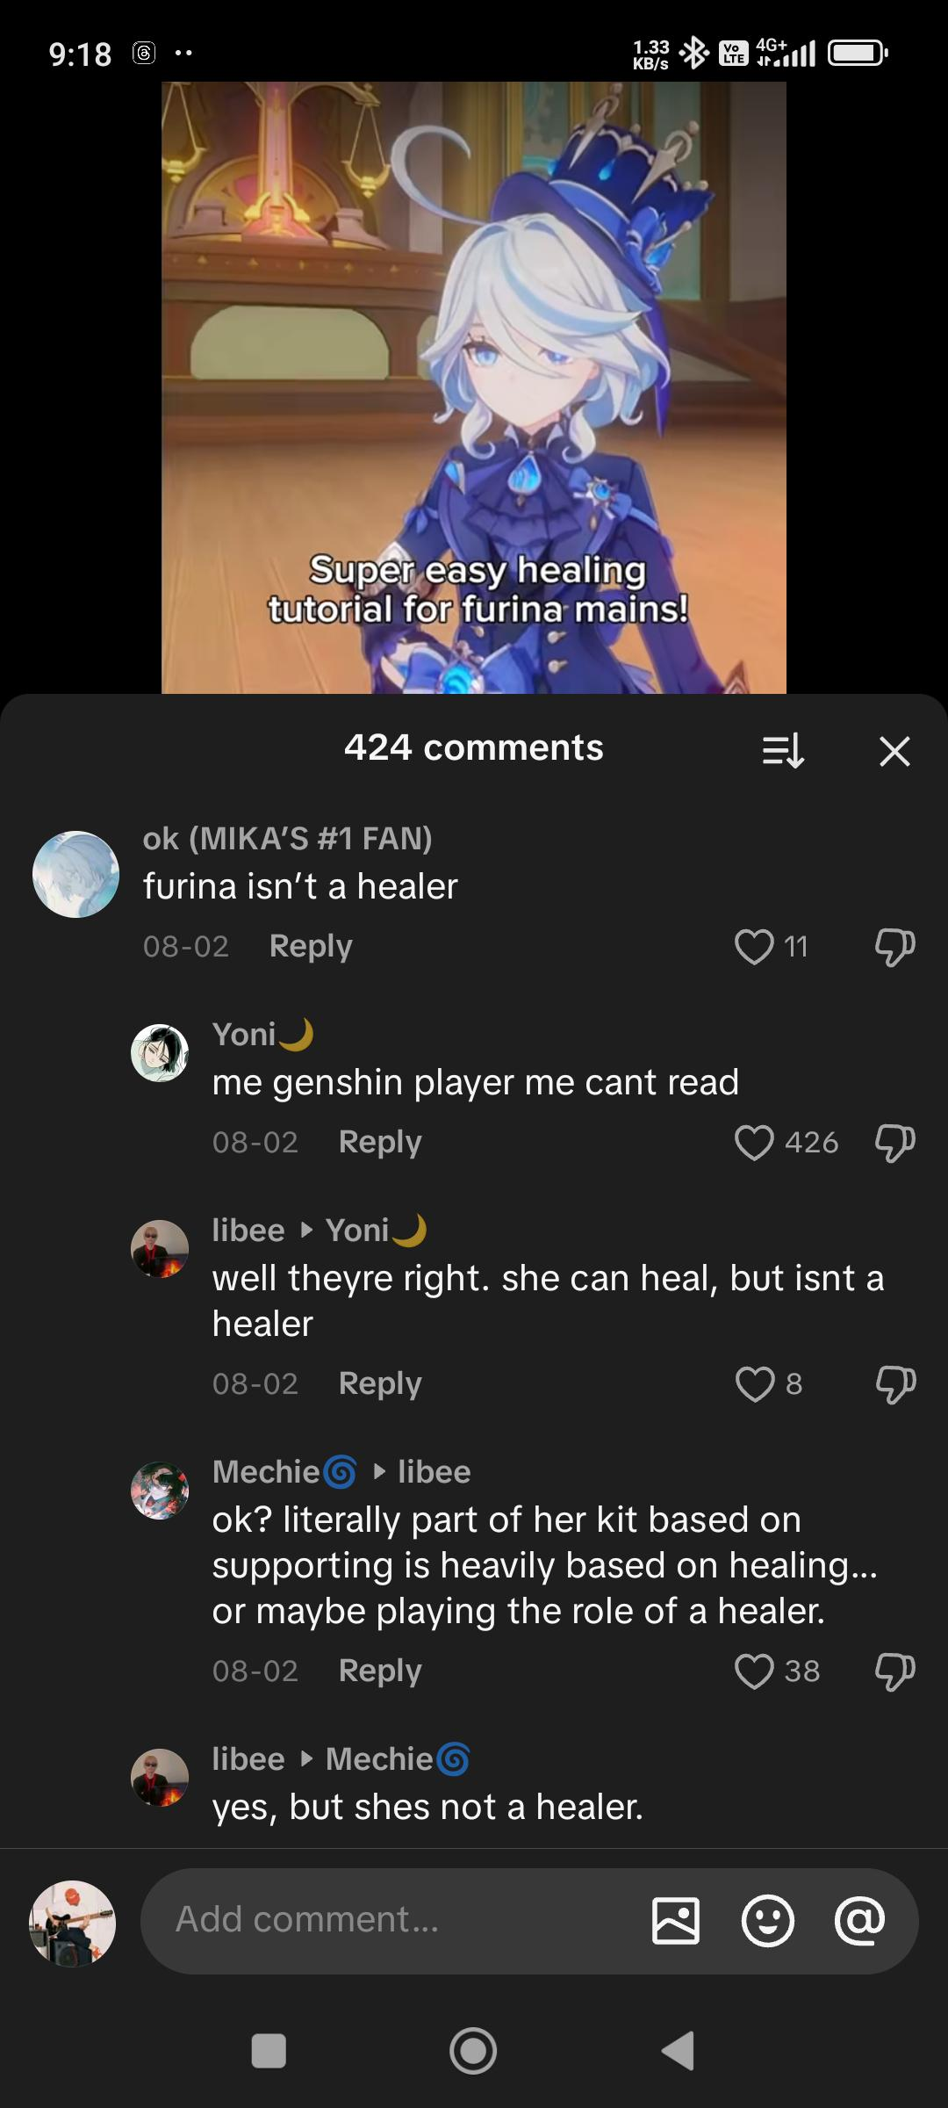This screenshot has height=2108, width=948.
Task: Close the comments panel
Action: [x=894, y=751]
